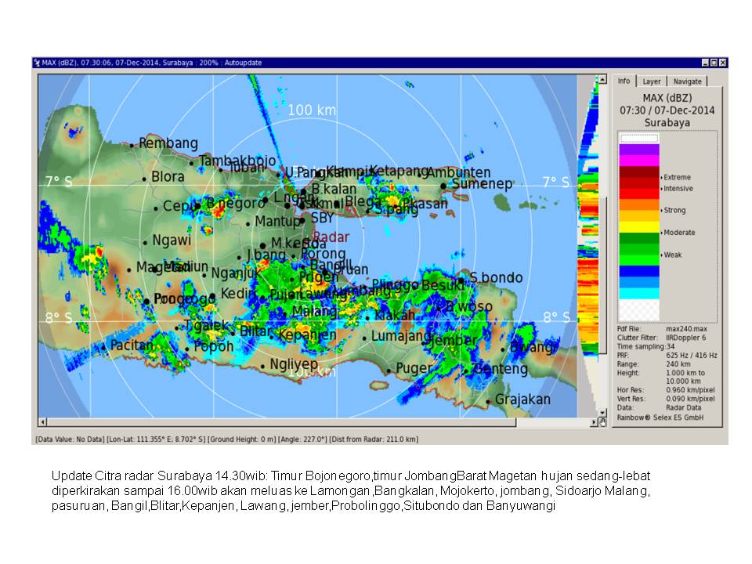The image size is (752, 564).
Task: Open the Layer tab
Action: (651, 81)
